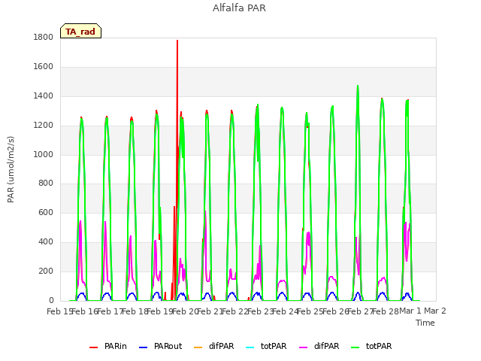The image size is (481, 361).
Task: Click the TA_rad annotation label
Action: click(x=80, y=31)
